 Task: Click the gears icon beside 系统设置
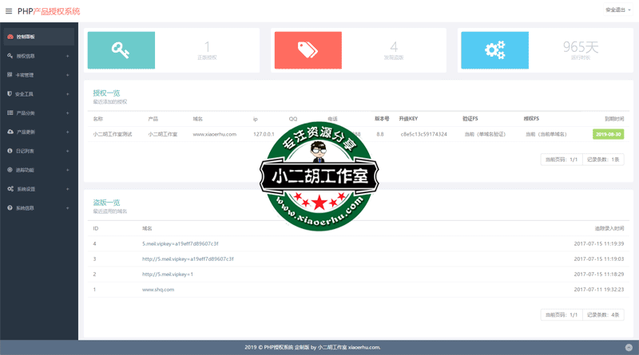(x=10, y=189)
